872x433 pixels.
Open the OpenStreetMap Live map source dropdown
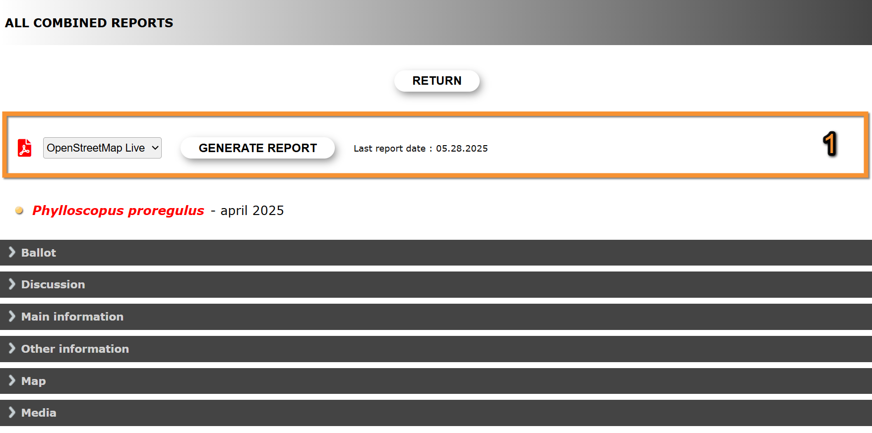(x=102, y=148)
